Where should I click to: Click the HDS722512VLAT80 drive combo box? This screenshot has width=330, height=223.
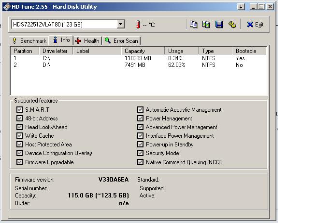68,24
